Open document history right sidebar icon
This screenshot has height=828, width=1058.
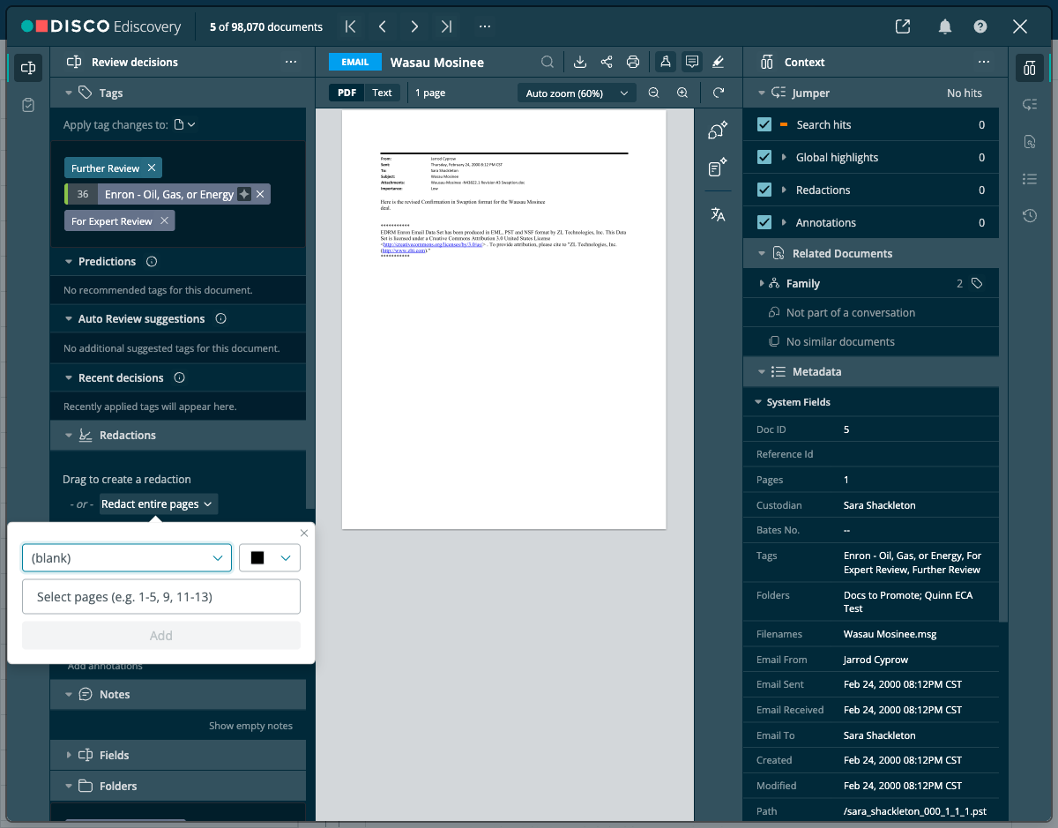tap(1030, 215)
